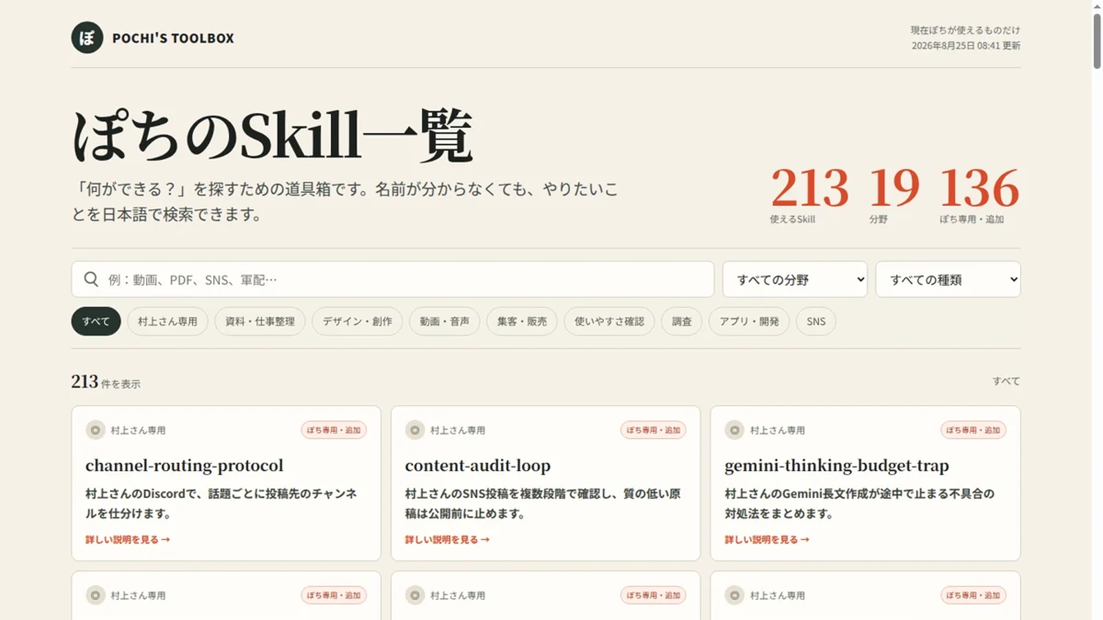
Task: Select the 動画・音声 filter chip
Action: pyautogui.click(x=445, y=321)
